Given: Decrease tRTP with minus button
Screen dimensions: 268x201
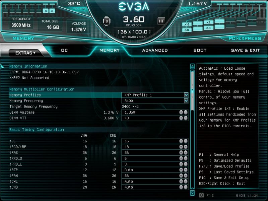Looking at the screenshot, I should coord(186,170).
